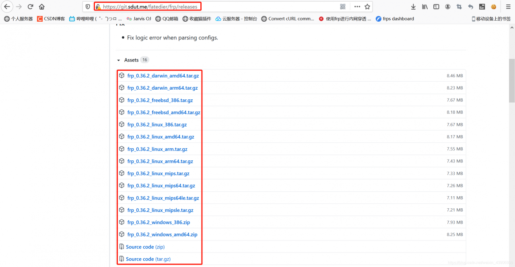Viewport: 515px width, 267px height.
Task: Open the frps dashboard bookmark
Action: click(395, 18)
